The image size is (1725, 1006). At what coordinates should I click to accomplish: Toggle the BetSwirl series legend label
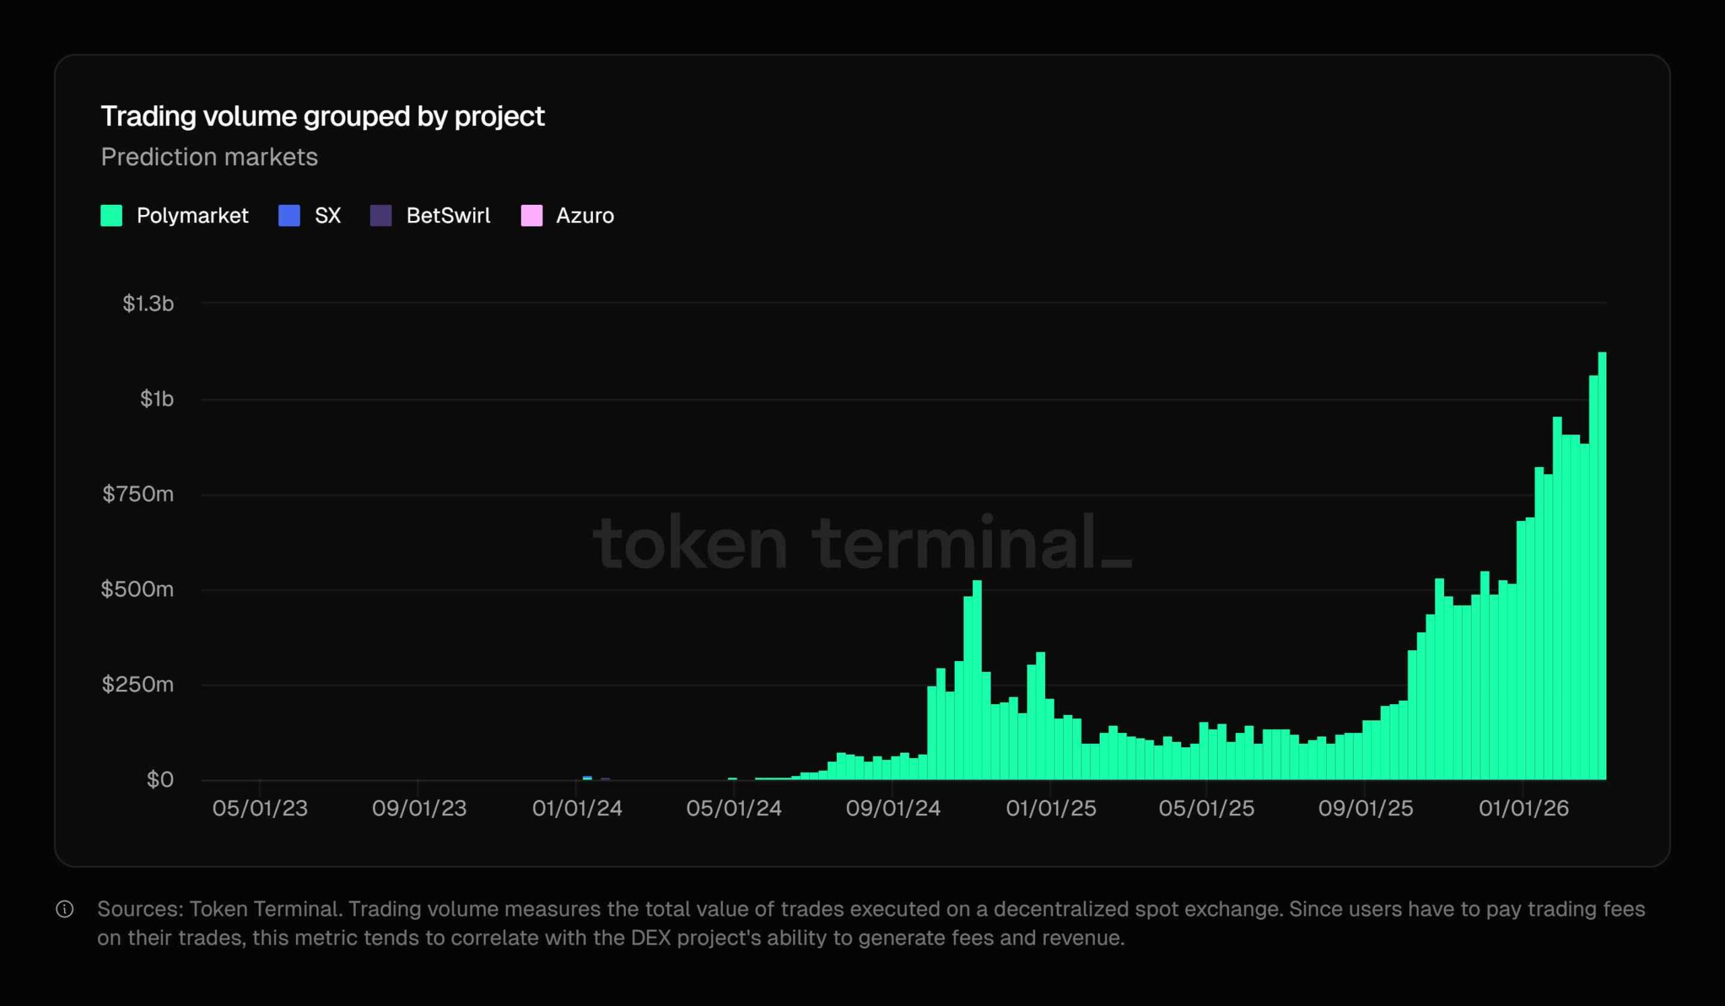[x=447, y=216]
